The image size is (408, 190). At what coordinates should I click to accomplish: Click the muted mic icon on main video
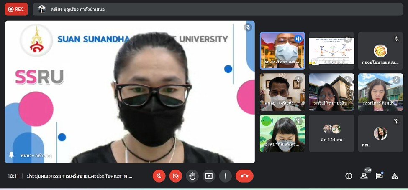(248, 27)
